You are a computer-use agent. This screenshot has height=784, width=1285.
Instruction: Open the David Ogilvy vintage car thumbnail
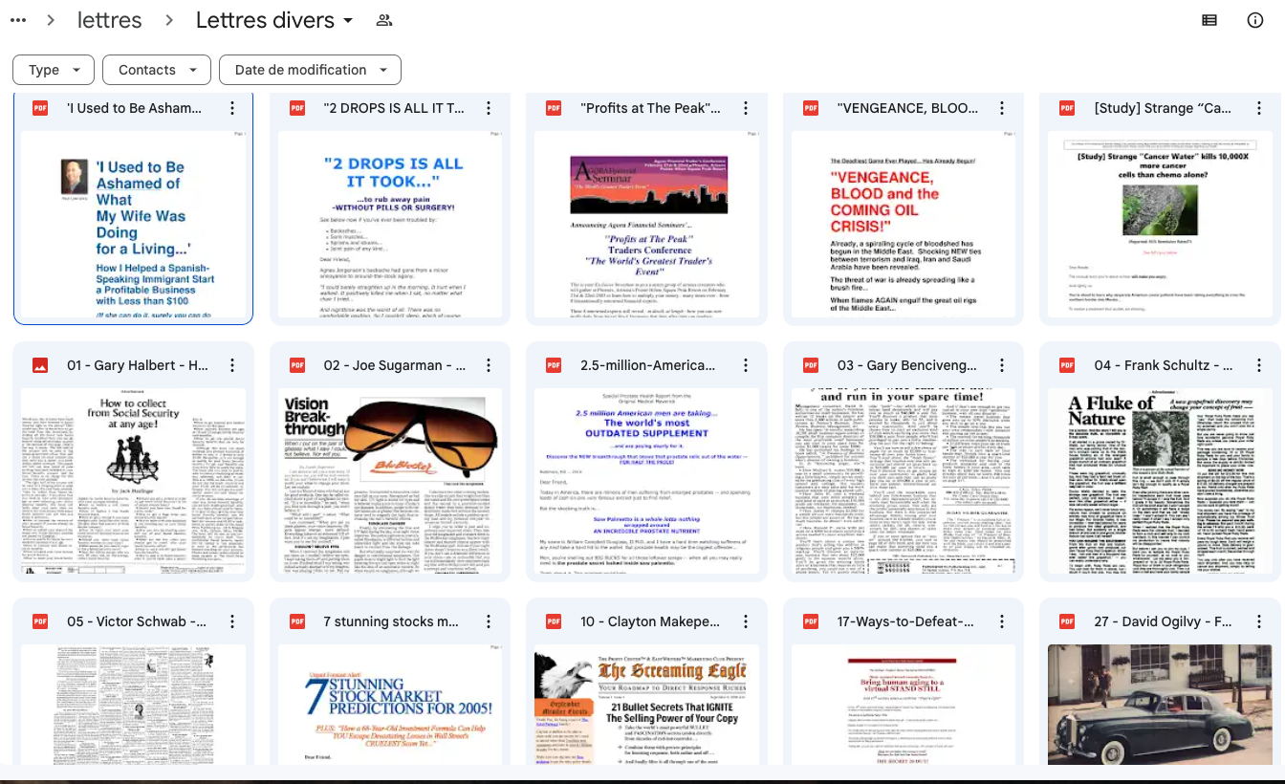pos(1161,705)
